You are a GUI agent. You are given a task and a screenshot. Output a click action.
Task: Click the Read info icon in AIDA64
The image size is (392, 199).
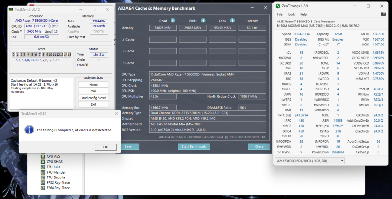tap(173, 21)
